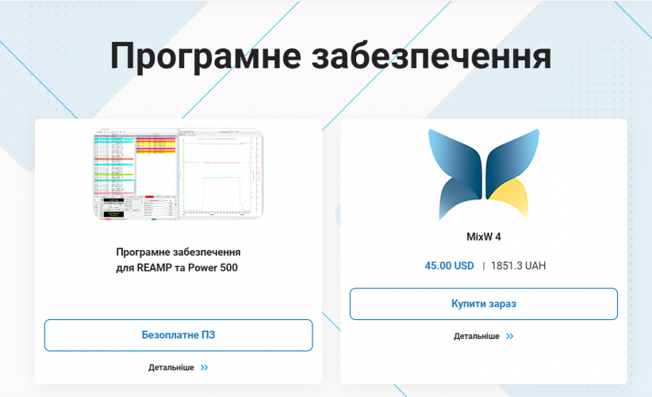Select the 'MixW 4' product title

484,237
